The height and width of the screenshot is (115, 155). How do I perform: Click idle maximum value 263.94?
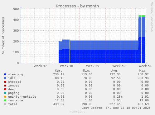click(143, 78)
